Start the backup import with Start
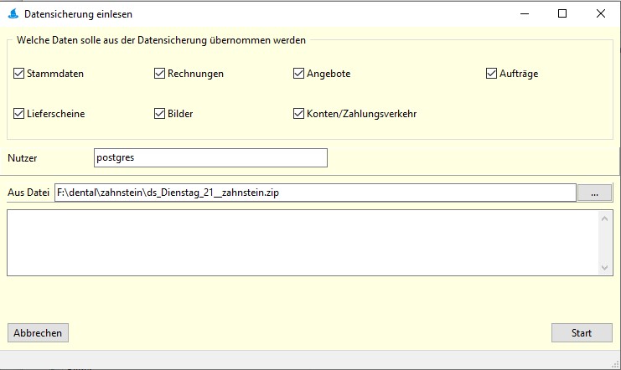Image resolution: width=621 pixels, height=370 pixels. 581,332
